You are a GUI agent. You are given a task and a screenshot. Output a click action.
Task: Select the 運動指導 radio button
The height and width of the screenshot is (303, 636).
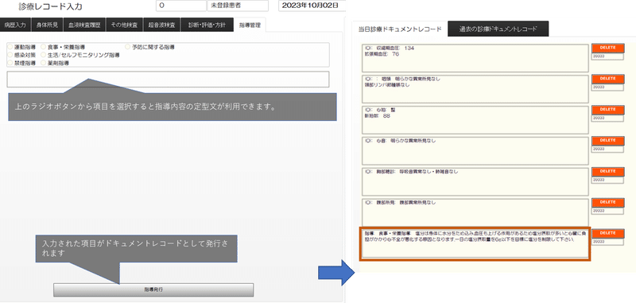[x=10, y=47]
